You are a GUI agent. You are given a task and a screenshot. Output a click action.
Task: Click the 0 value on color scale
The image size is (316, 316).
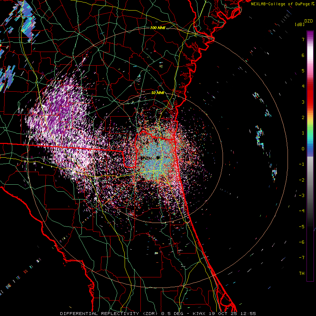303,149
